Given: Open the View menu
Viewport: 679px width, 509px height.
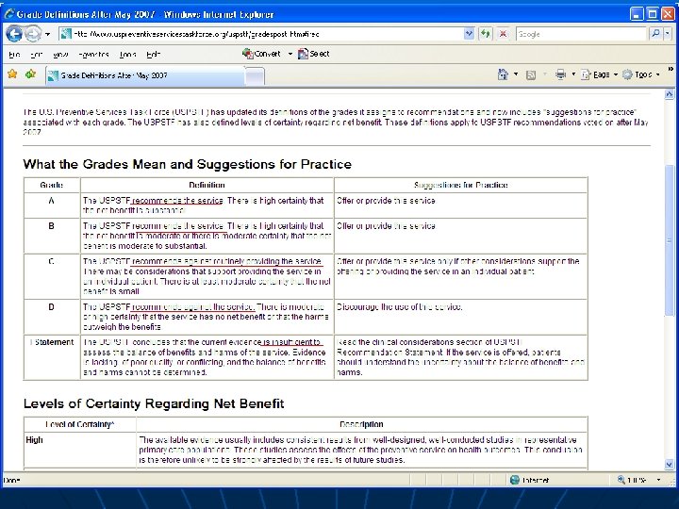Looking at the screenshot, I should (x=60, y=55).
